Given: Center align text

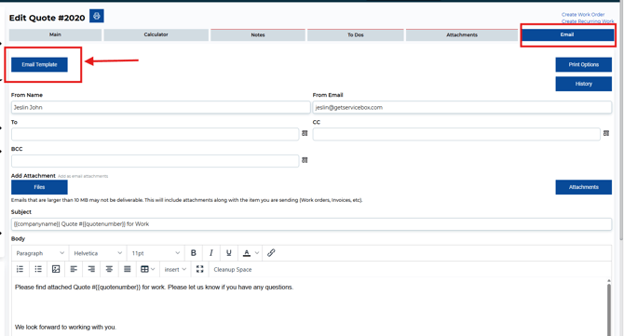Looking at the screenshot, I should 109,269.
